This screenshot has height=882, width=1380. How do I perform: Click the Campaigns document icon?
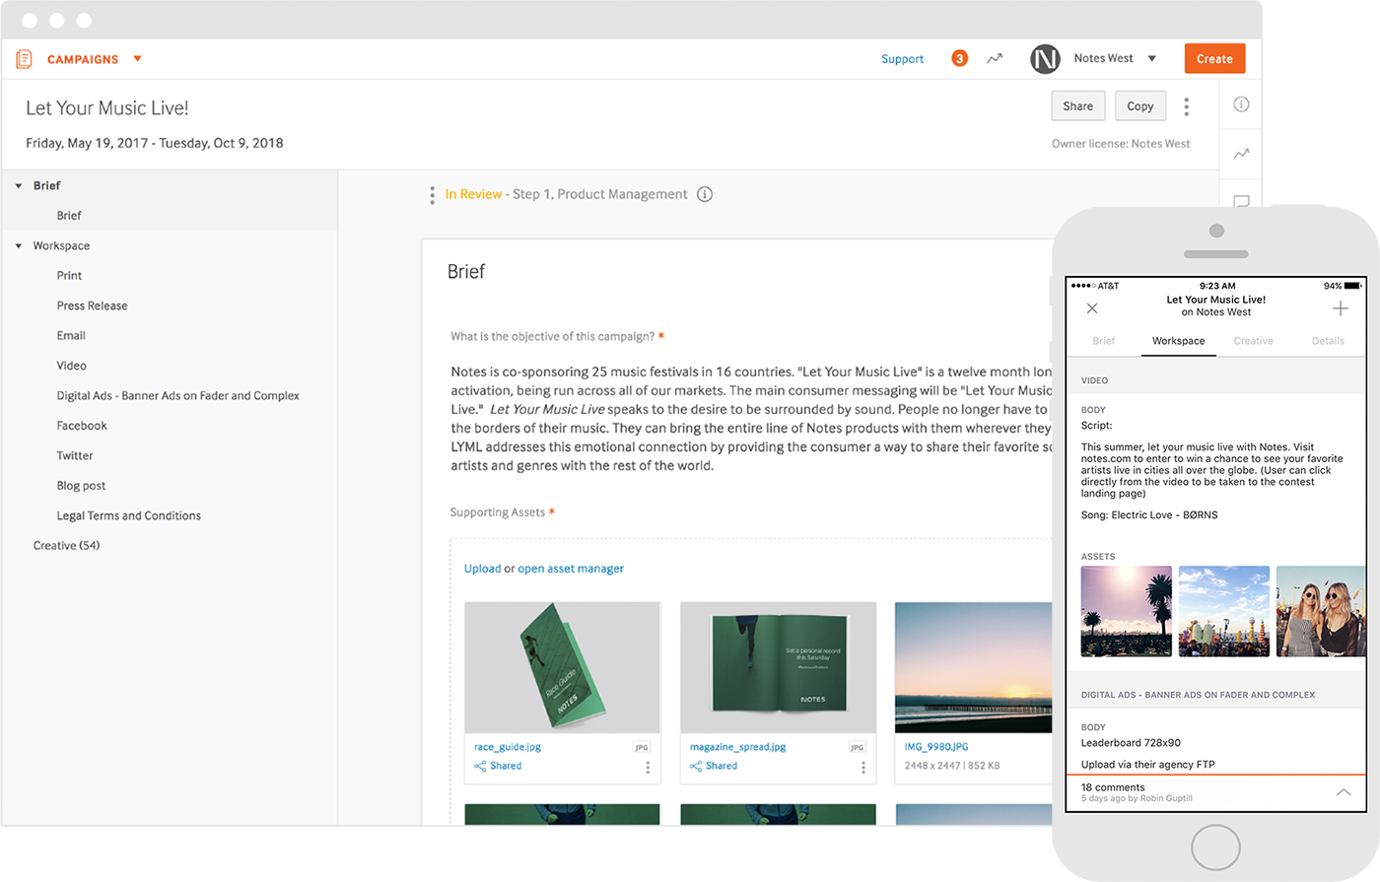point(25,59)
